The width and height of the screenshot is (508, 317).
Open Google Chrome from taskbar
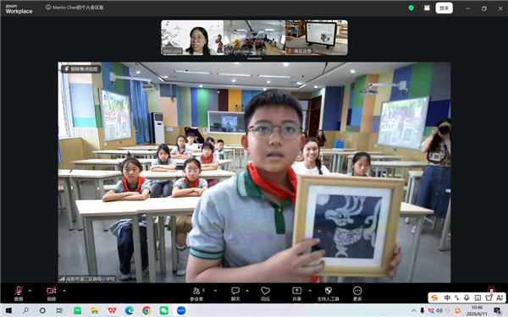tap(146, 310)
